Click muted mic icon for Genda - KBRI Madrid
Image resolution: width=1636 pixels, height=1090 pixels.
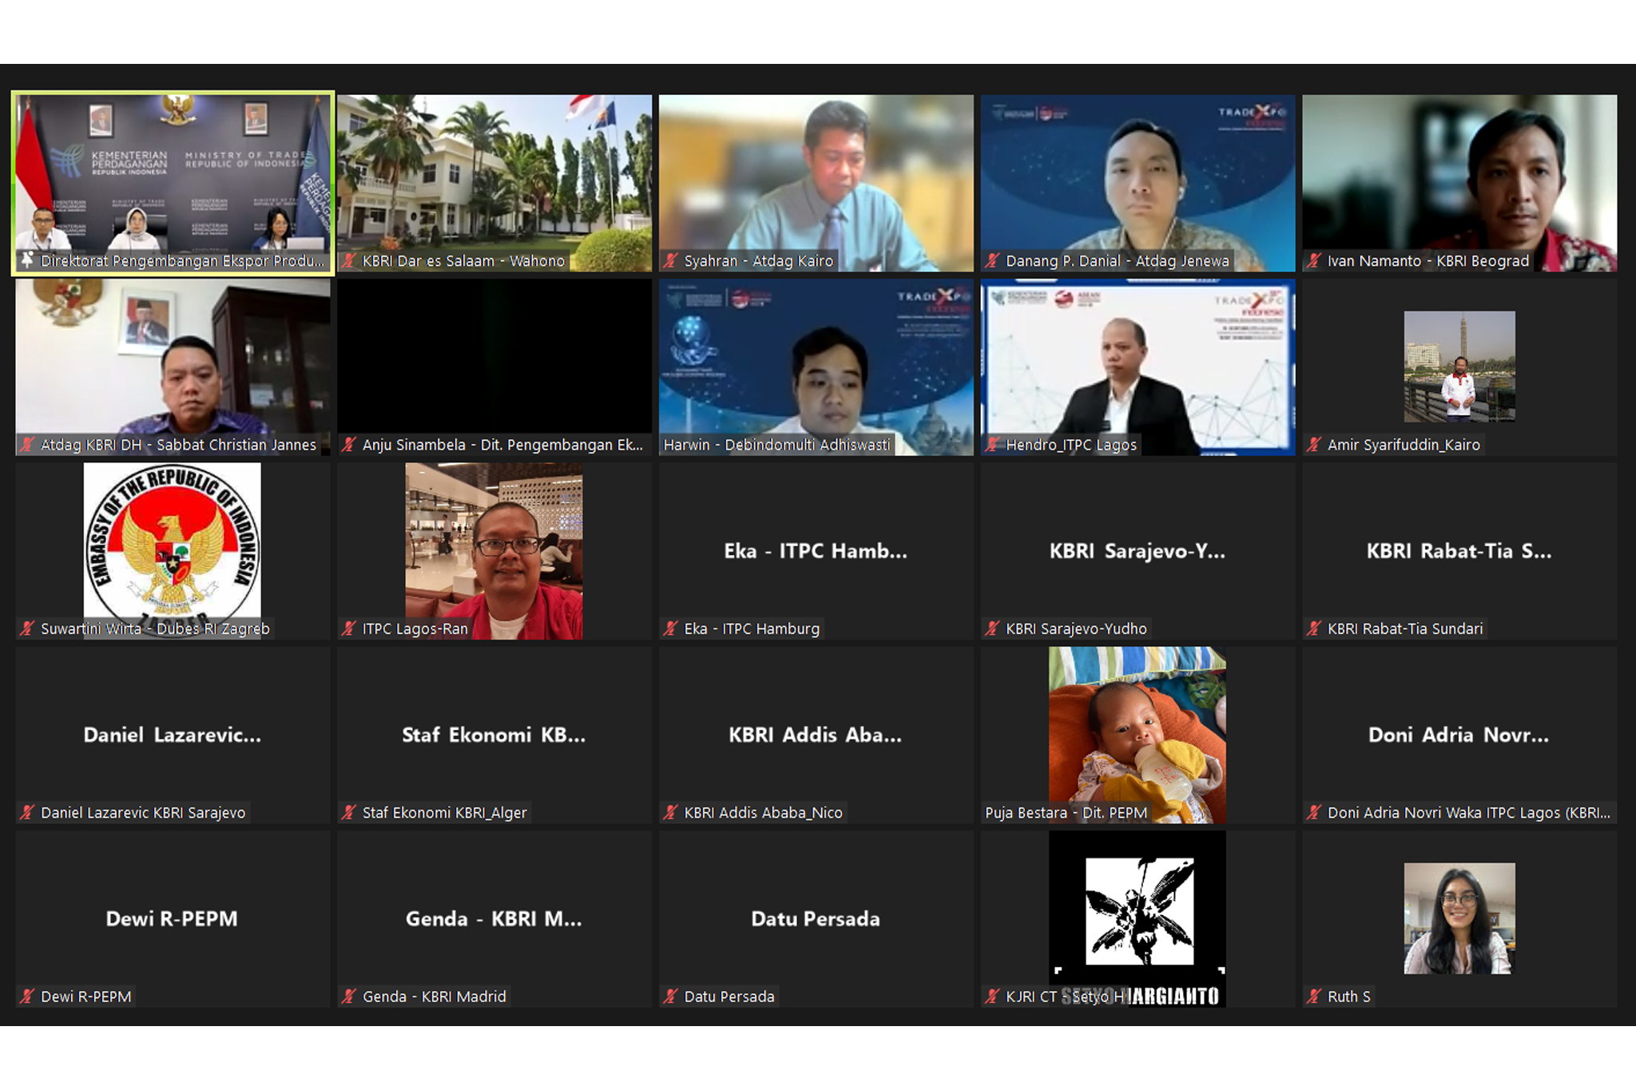349,997
